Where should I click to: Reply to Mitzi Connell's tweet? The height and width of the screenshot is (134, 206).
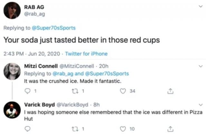27,91
